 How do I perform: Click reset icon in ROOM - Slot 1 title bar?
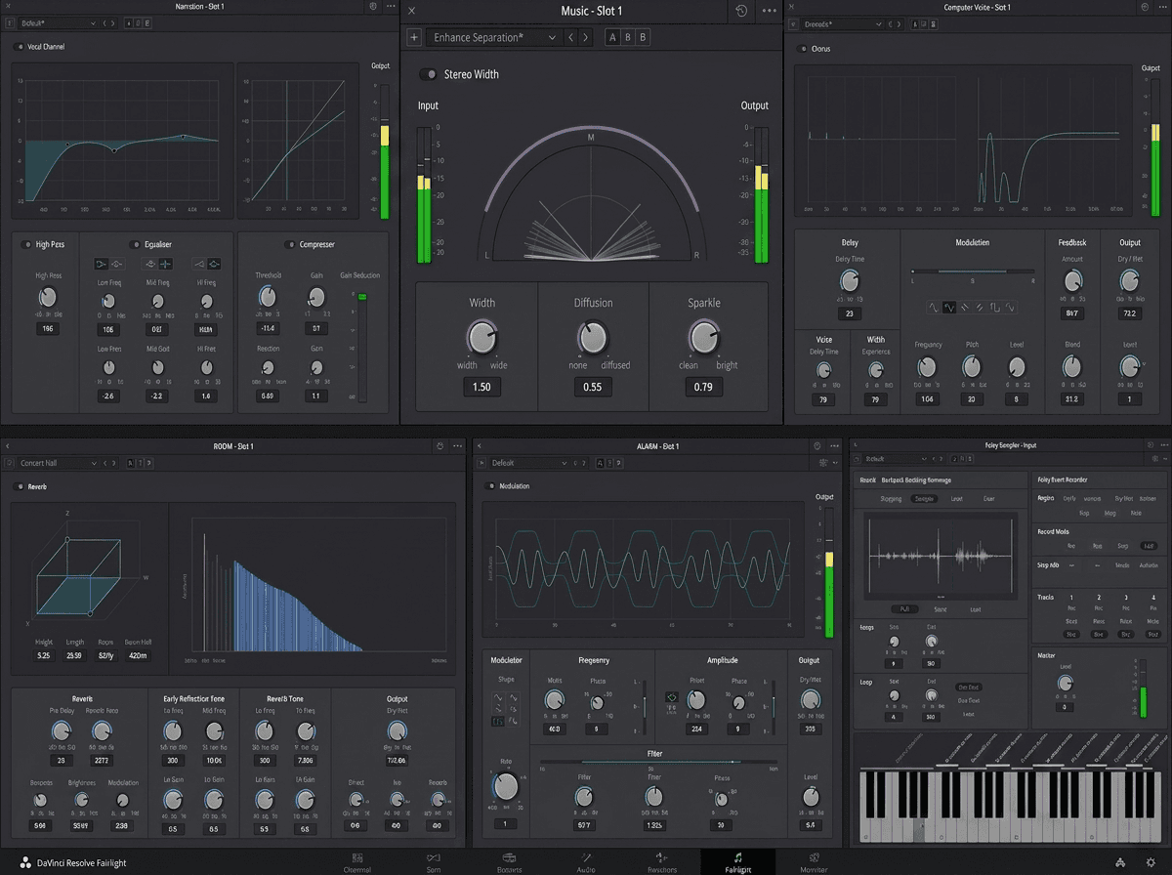point(439,446)
